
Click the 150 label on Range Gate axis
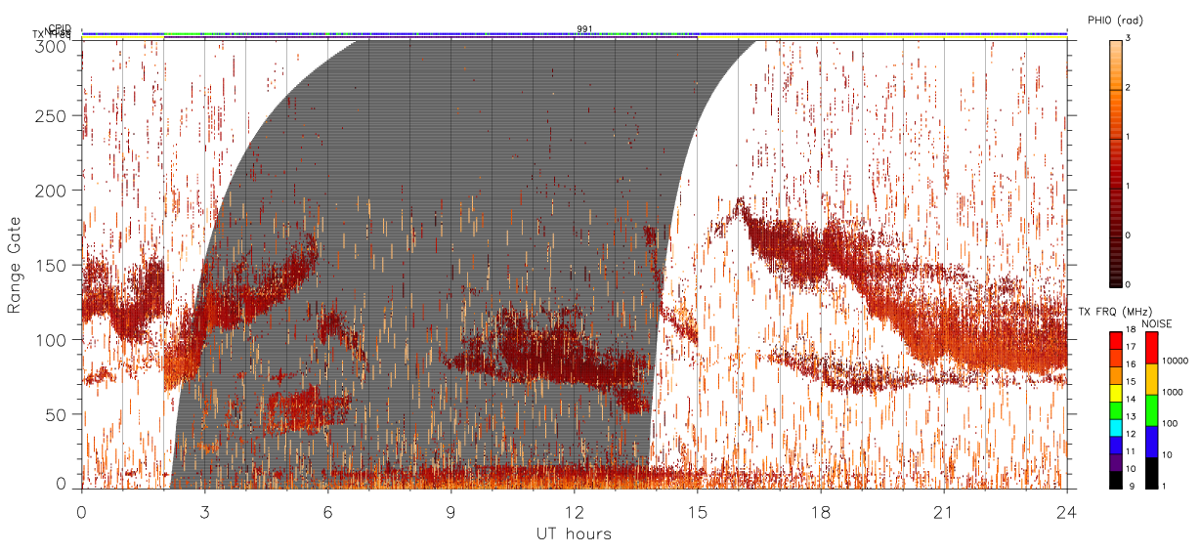point(52,265)
